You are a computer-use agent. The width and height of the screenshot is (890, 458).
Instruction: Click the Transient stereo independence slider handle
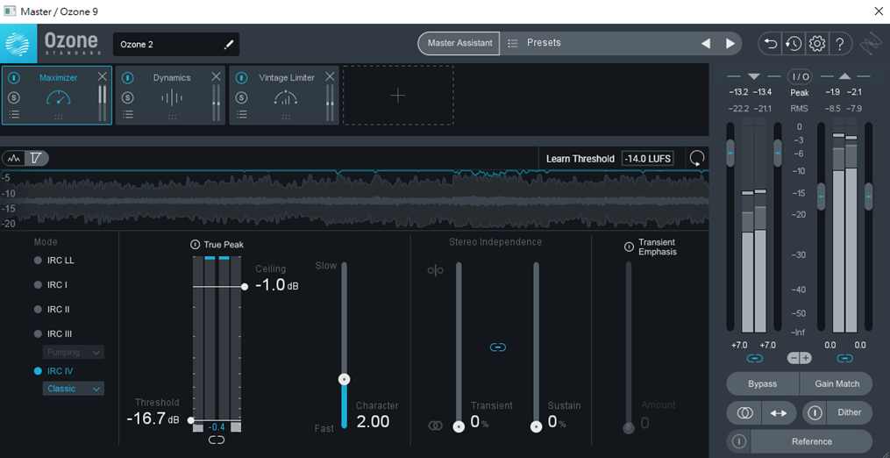[459, 426]
